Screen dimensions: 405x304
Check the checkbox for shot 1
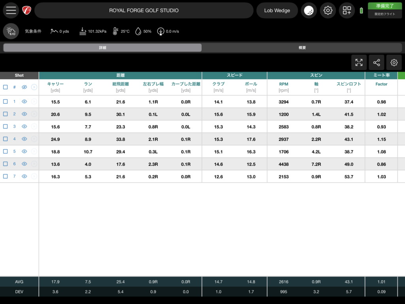[6, 102]
